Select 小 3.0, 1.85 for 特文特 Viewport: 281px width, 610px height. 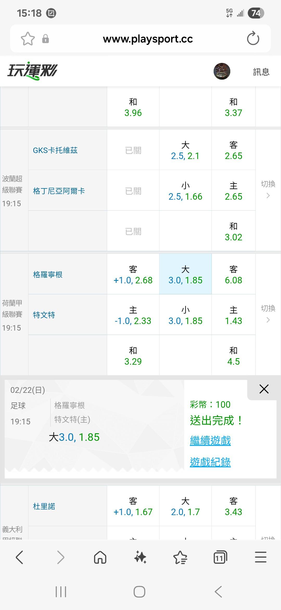point(185,315)
